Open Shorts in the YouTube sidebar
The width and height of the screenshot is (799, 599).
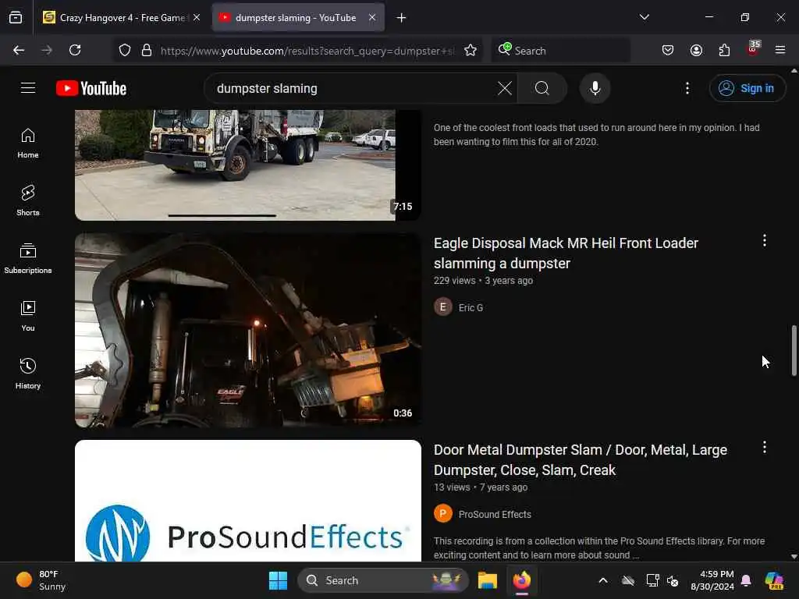click(28, 200)
